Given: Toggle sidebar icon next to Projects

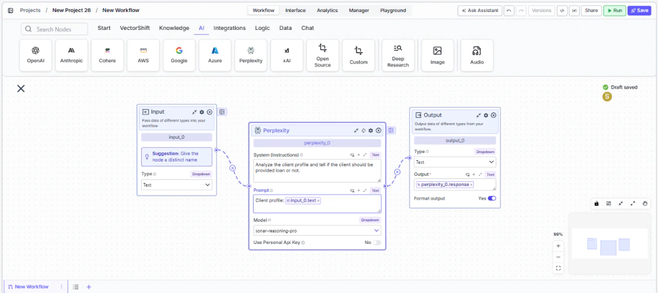Looking at the screenshot, I should tap(11, 10).
